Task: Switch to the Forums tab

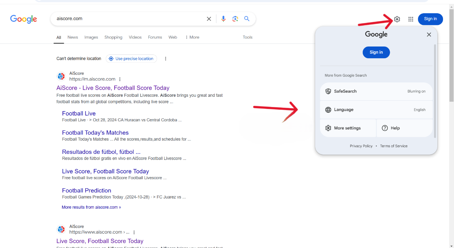Action: 155,37
